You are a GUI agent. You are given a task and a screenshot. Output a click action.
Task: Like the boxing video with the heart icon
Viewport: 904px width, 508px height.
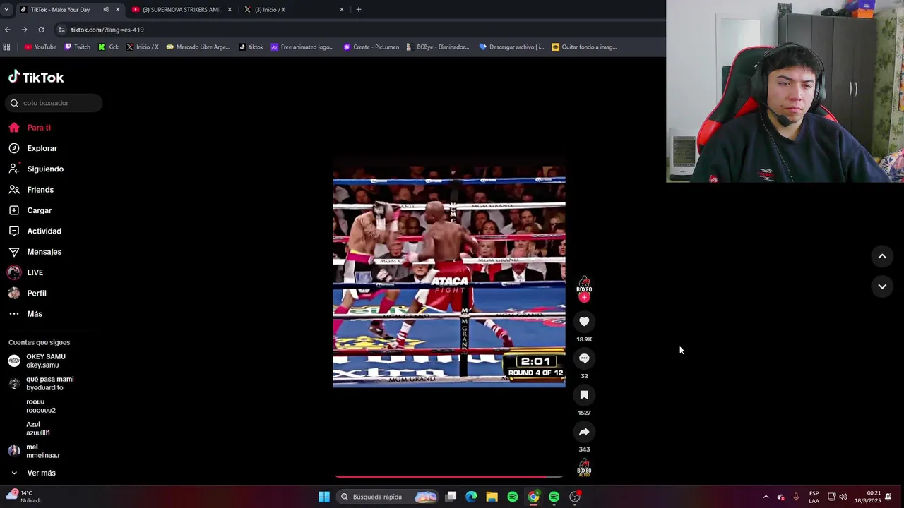tap(584, 322)
